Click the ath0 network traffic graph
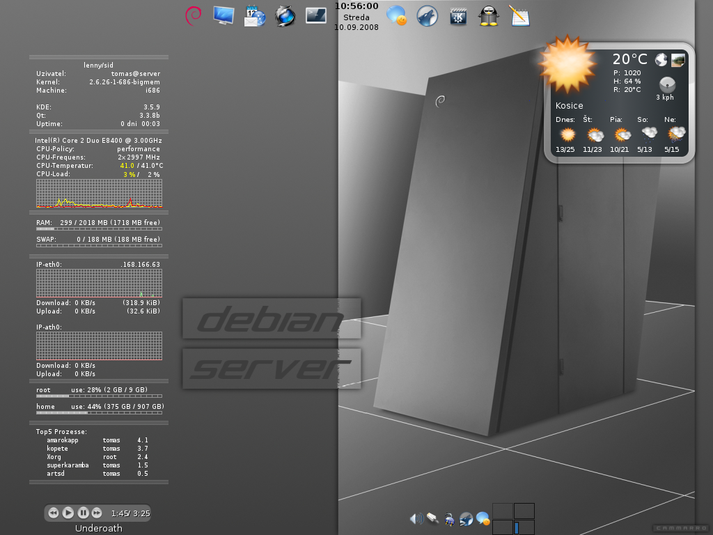Image resolution: width=713 pixels, height=535 pixels. coord(99,346)
